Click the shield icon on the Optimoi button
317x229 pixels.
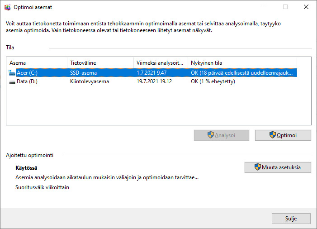tap(273, 135)
